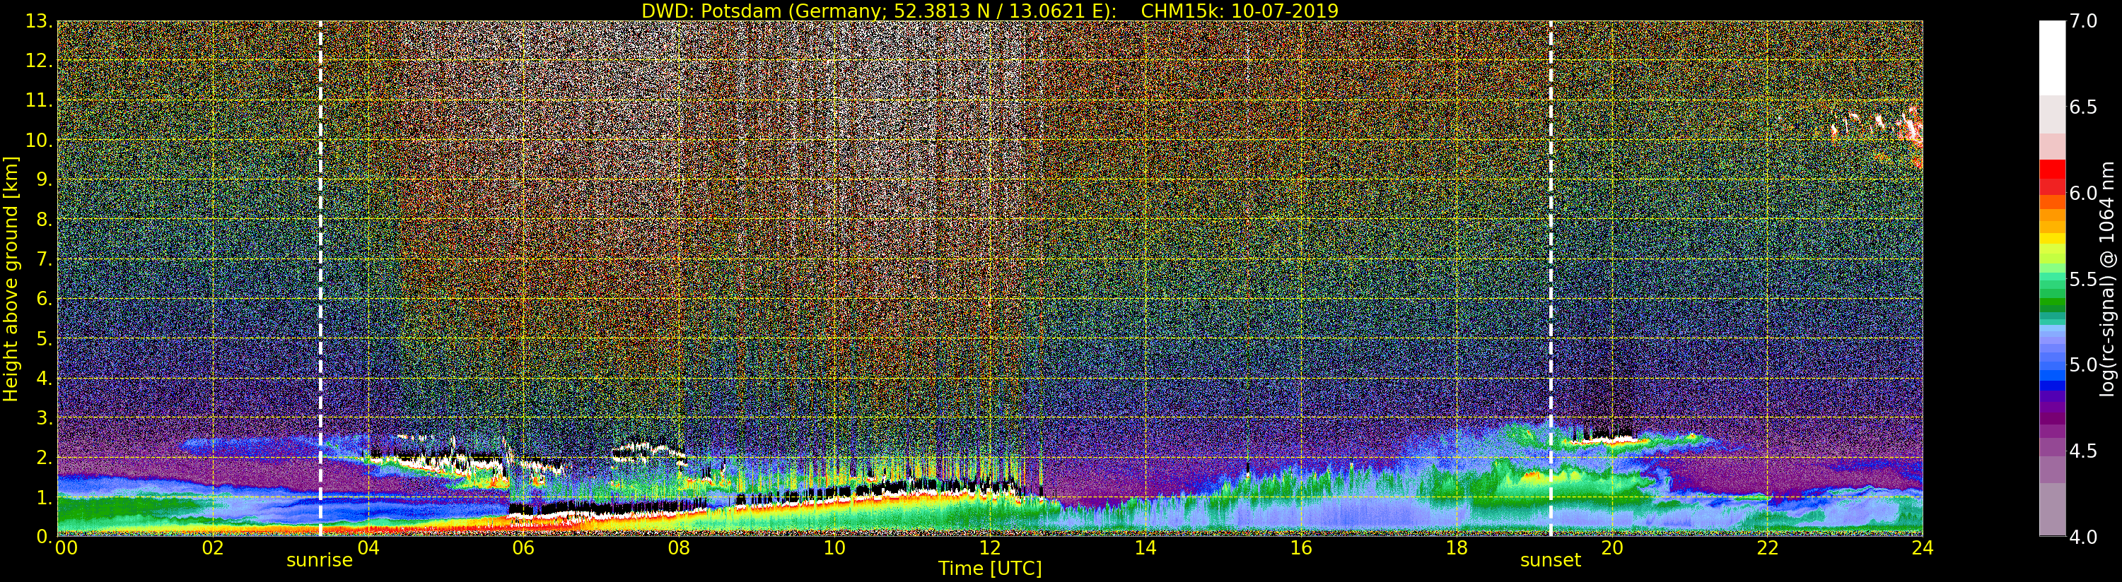Click the 4.0 tick label on colorbar
Viewport: 2122px width, 582px height.
2084,537
